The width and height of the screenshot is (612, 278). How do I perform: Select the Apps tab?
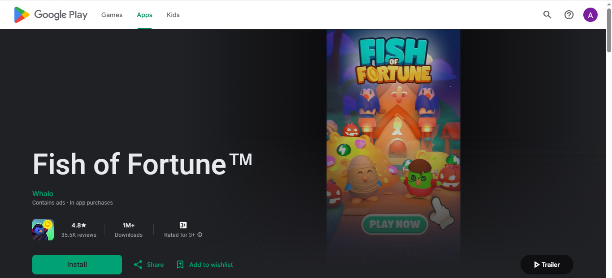pos(144,15)
